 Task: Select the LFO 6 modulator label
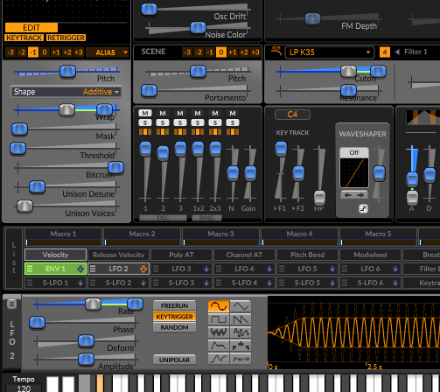[x=370, y=269]
